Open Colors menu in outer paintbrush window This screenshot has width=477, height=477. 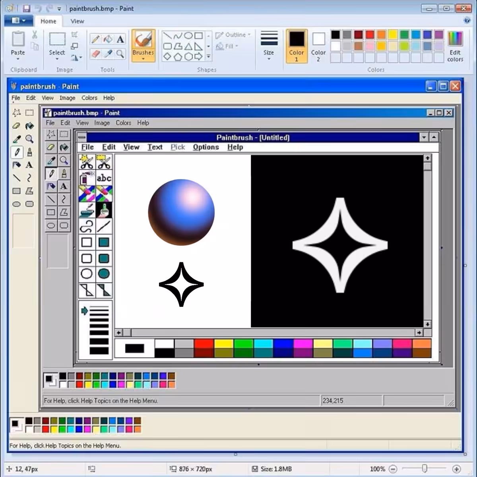[89, 98]
